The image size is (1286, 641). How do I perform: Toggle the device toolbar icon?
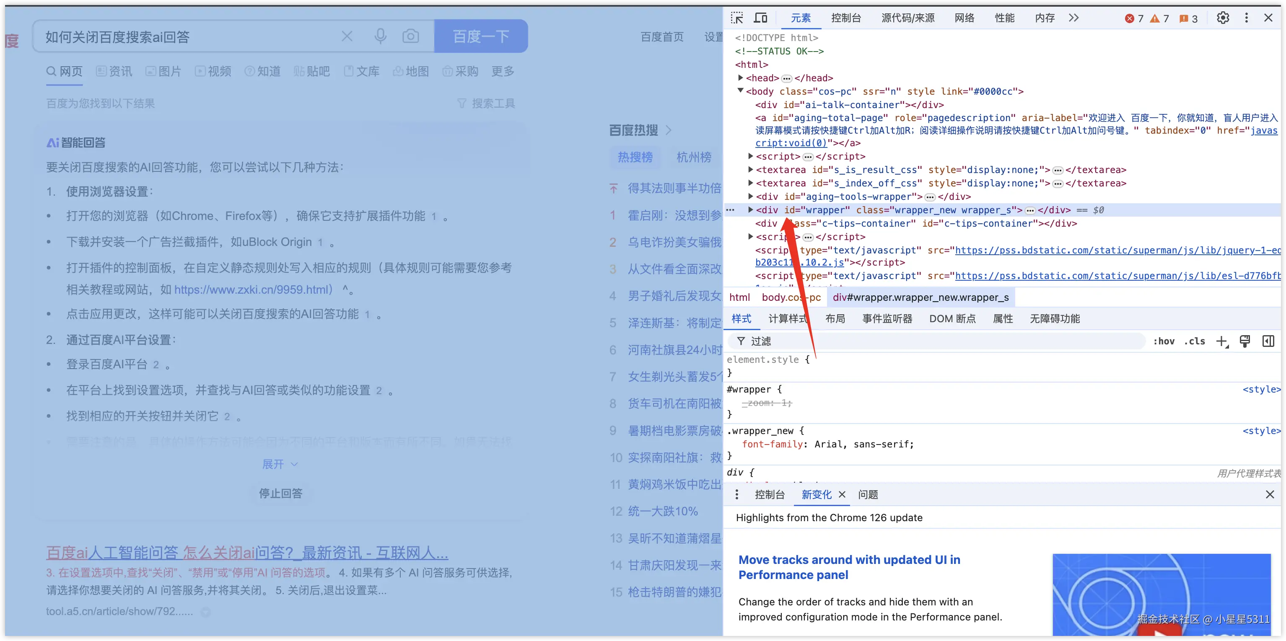(x=760, y=18)
